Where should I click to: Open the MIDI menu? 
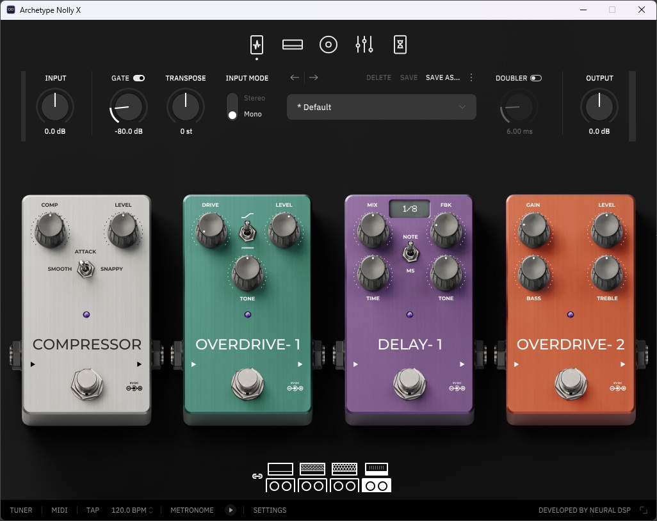pos(60,510)
